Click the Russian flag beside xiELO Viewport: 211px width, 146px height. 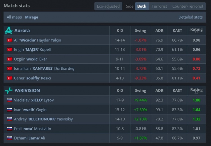9,100
